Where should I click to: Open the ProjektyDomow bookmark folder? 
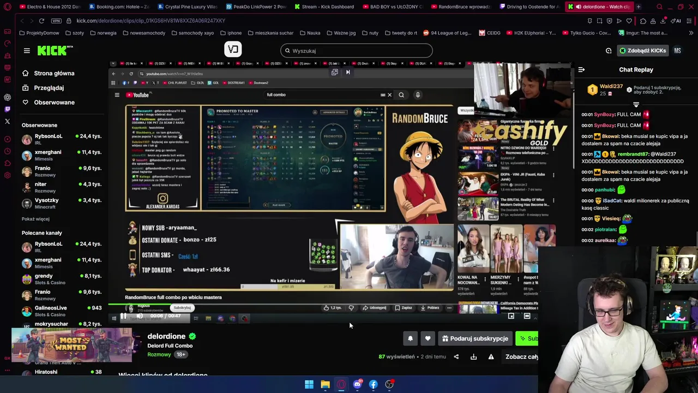(38, 33)
